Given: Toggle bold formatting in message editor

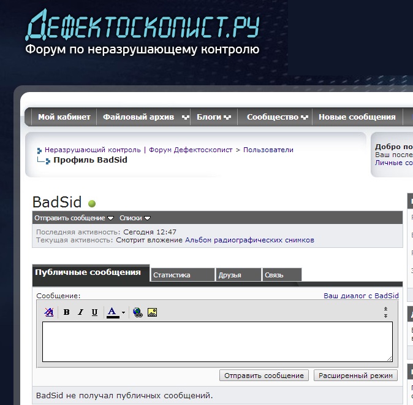Looking at the screenshot, I should click(66, 312).
